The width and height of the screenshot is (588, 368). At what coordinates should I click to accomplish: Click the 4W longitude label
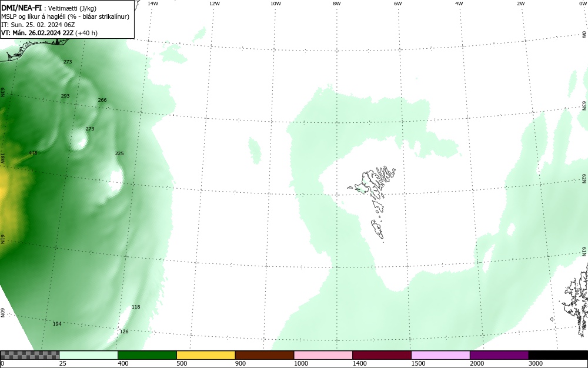pos(459,4)
